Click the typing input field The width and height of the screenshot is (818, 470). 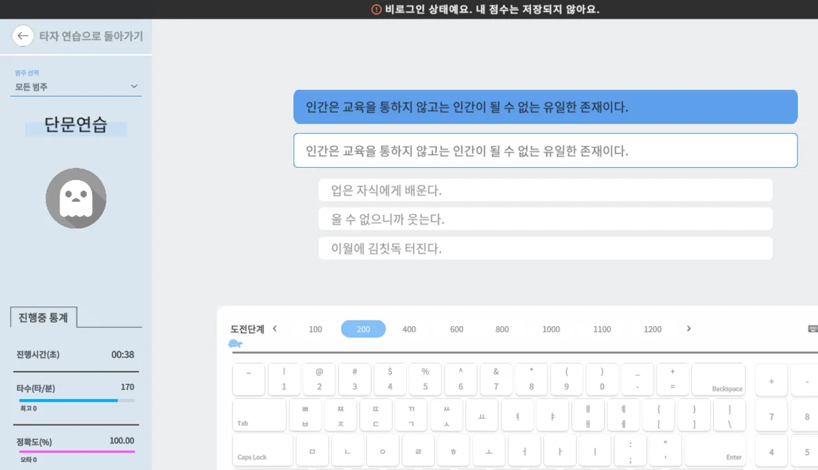pyautogui.click(x=545, y=151)
